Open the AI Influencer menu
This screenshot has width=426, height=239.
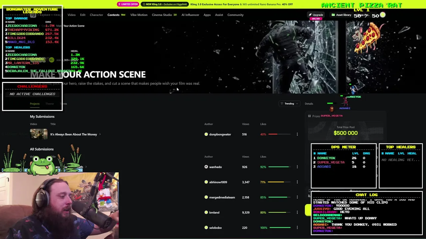(x=190, y=15)
